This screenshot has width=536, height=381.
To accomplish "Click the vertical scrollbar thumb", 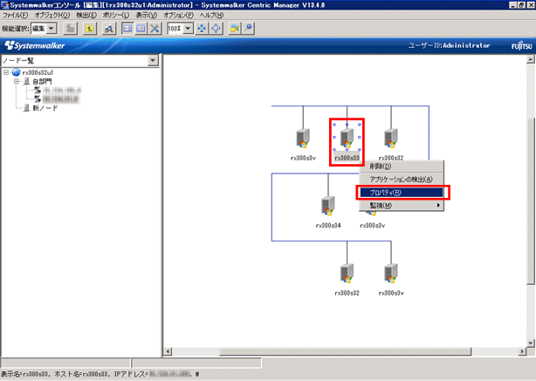I will point(531,201).
